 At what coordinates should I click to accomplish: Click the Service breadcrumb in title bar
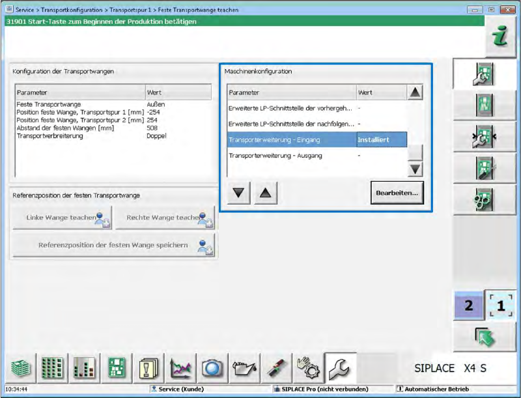(x=25, y=10)
